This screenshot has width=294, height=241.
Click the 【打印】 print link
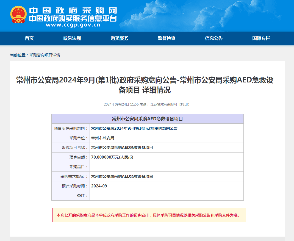point(184,104)
